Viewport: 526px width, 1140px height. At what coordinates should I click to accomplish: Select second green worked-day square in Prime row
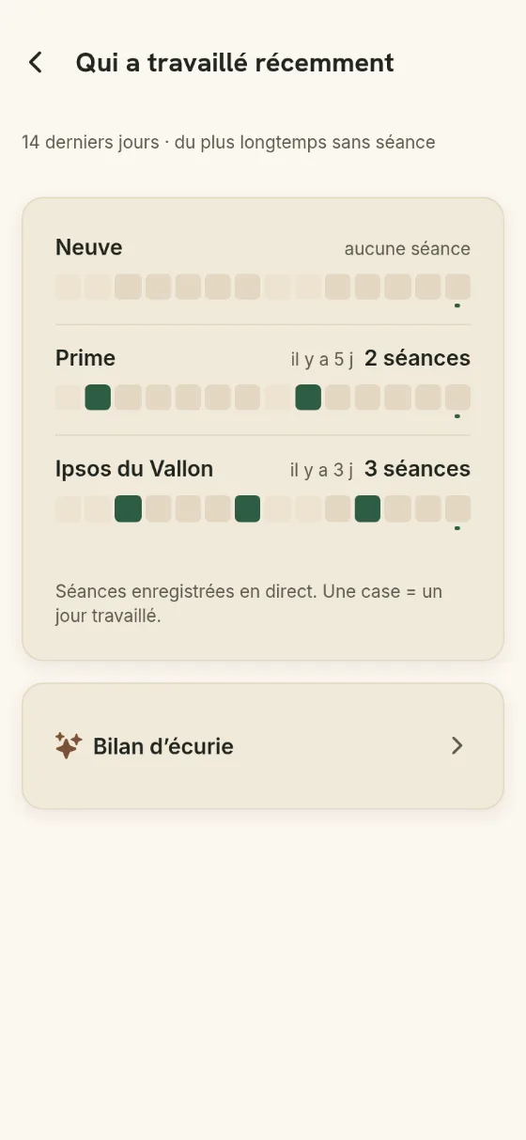point(308,398)
